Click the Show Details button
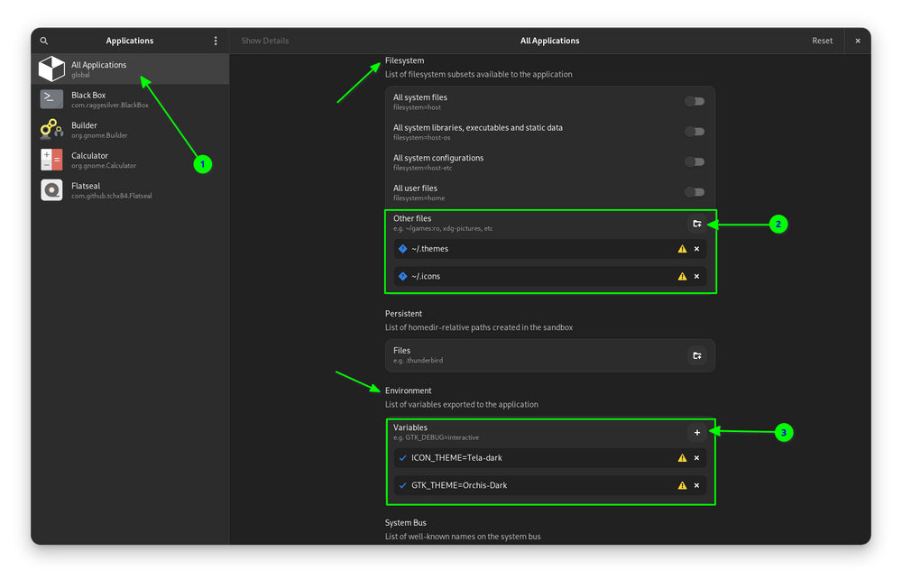Image resolution: width=902 pixels, height=579 pixels. click(264, 41)
